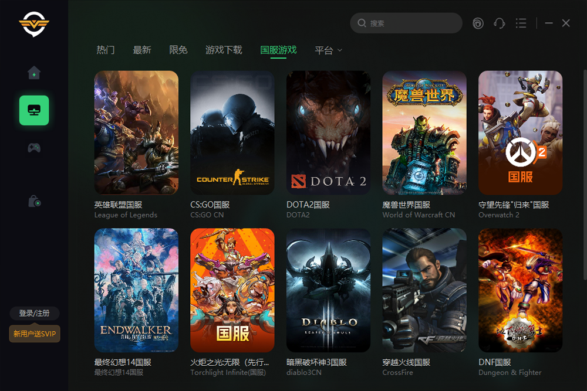Viewport: 587px width, 391px height.
Task: Select the highlighted green monitor sidebar icon
Action: click(x=34, y=110)
